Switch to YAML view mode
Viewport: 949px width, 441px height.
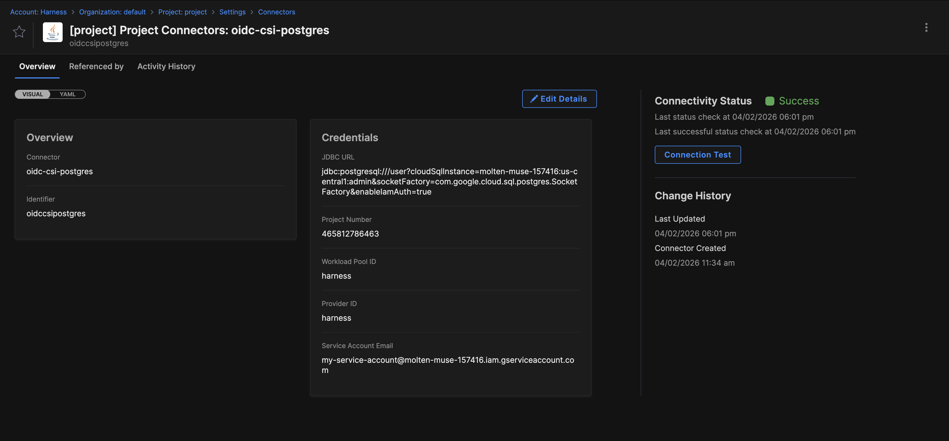click(67, 94)
